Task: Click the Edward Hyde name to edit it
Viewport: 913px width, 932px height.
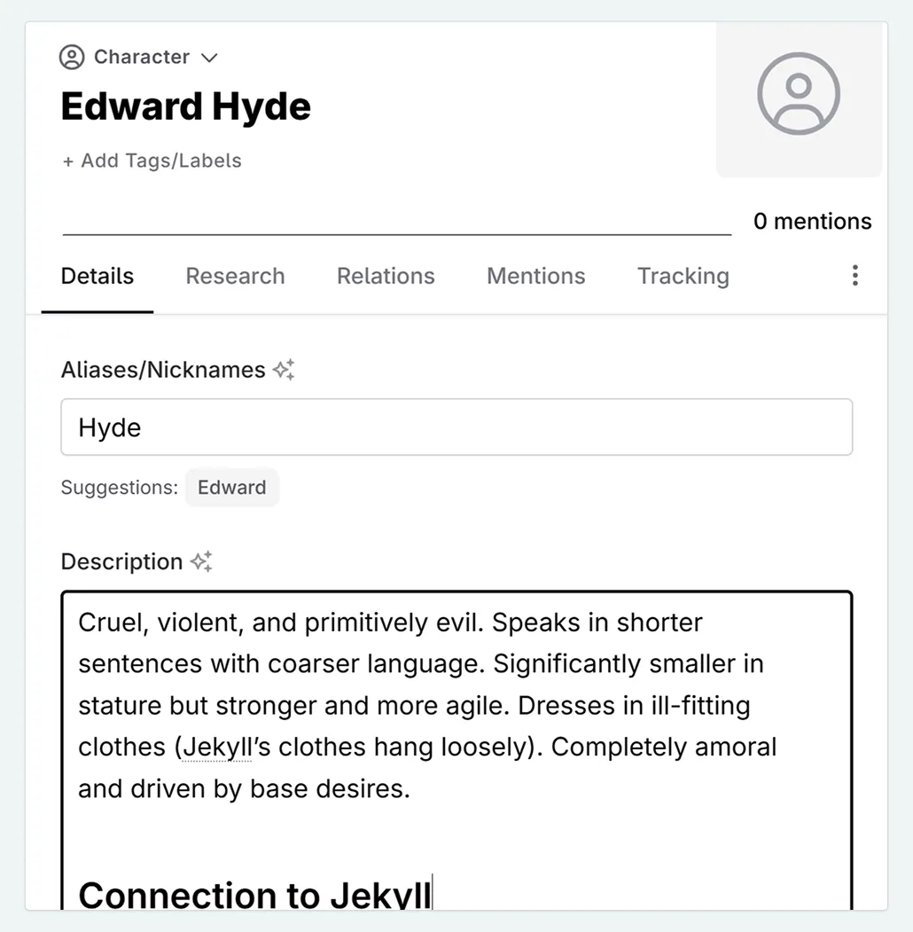Action: point(185,106)
